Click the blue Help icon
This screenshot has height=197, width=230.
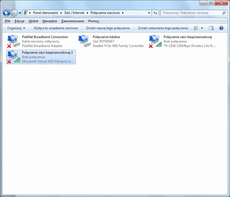pyautogui.click(x=221, y=28)
